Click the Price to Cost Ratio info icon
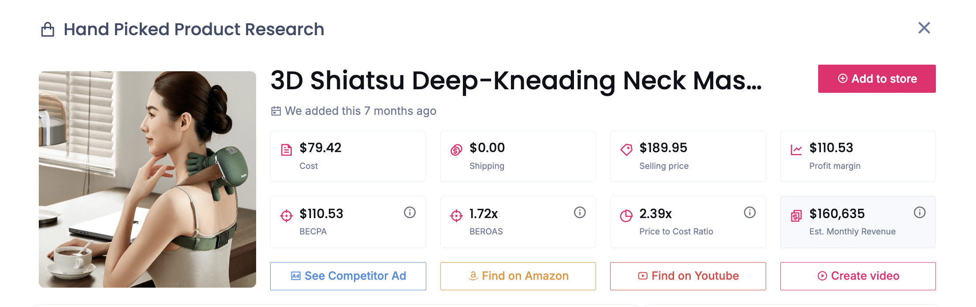Image resolution: width=976 pixels, height=307 pixels. click(x=749, y=213)
